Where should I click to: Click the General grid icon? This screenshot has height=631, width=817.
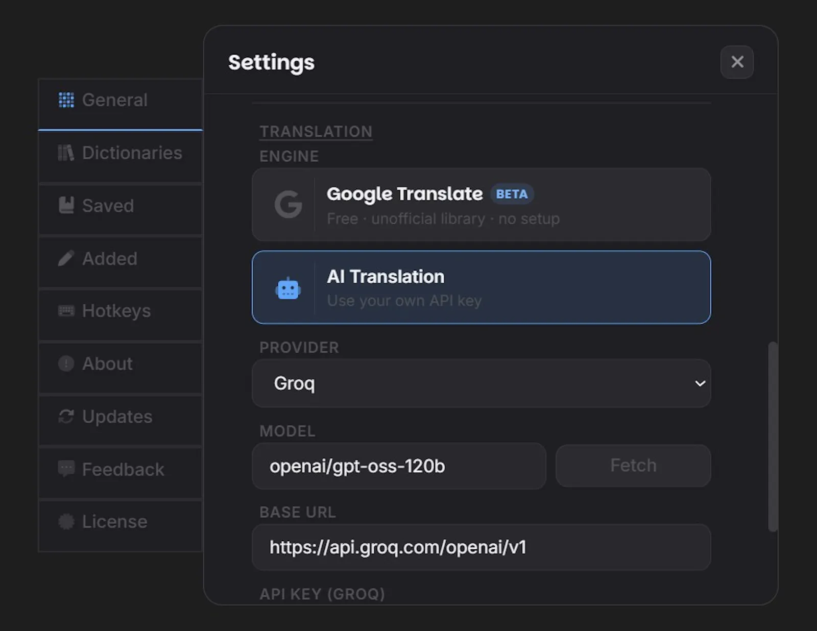click(x=66, y=100)
